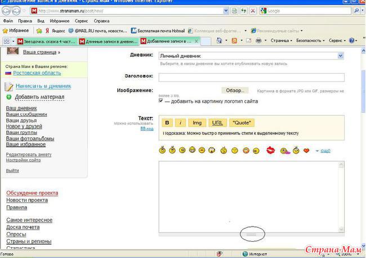Screen dimensions: 366x258
Task: Switch to the Звездочка. сказка tab
Action: (x=47, y=40)
